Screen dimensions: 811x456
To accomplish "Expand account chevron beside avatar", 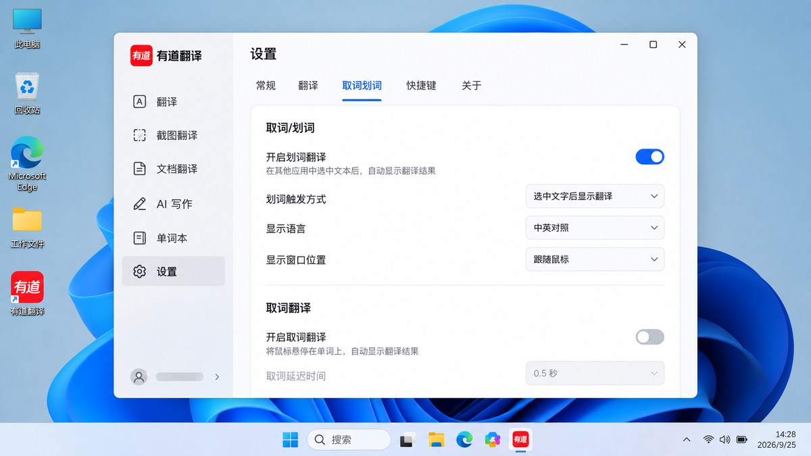I will pyautogui.click(x=217, y=377).
